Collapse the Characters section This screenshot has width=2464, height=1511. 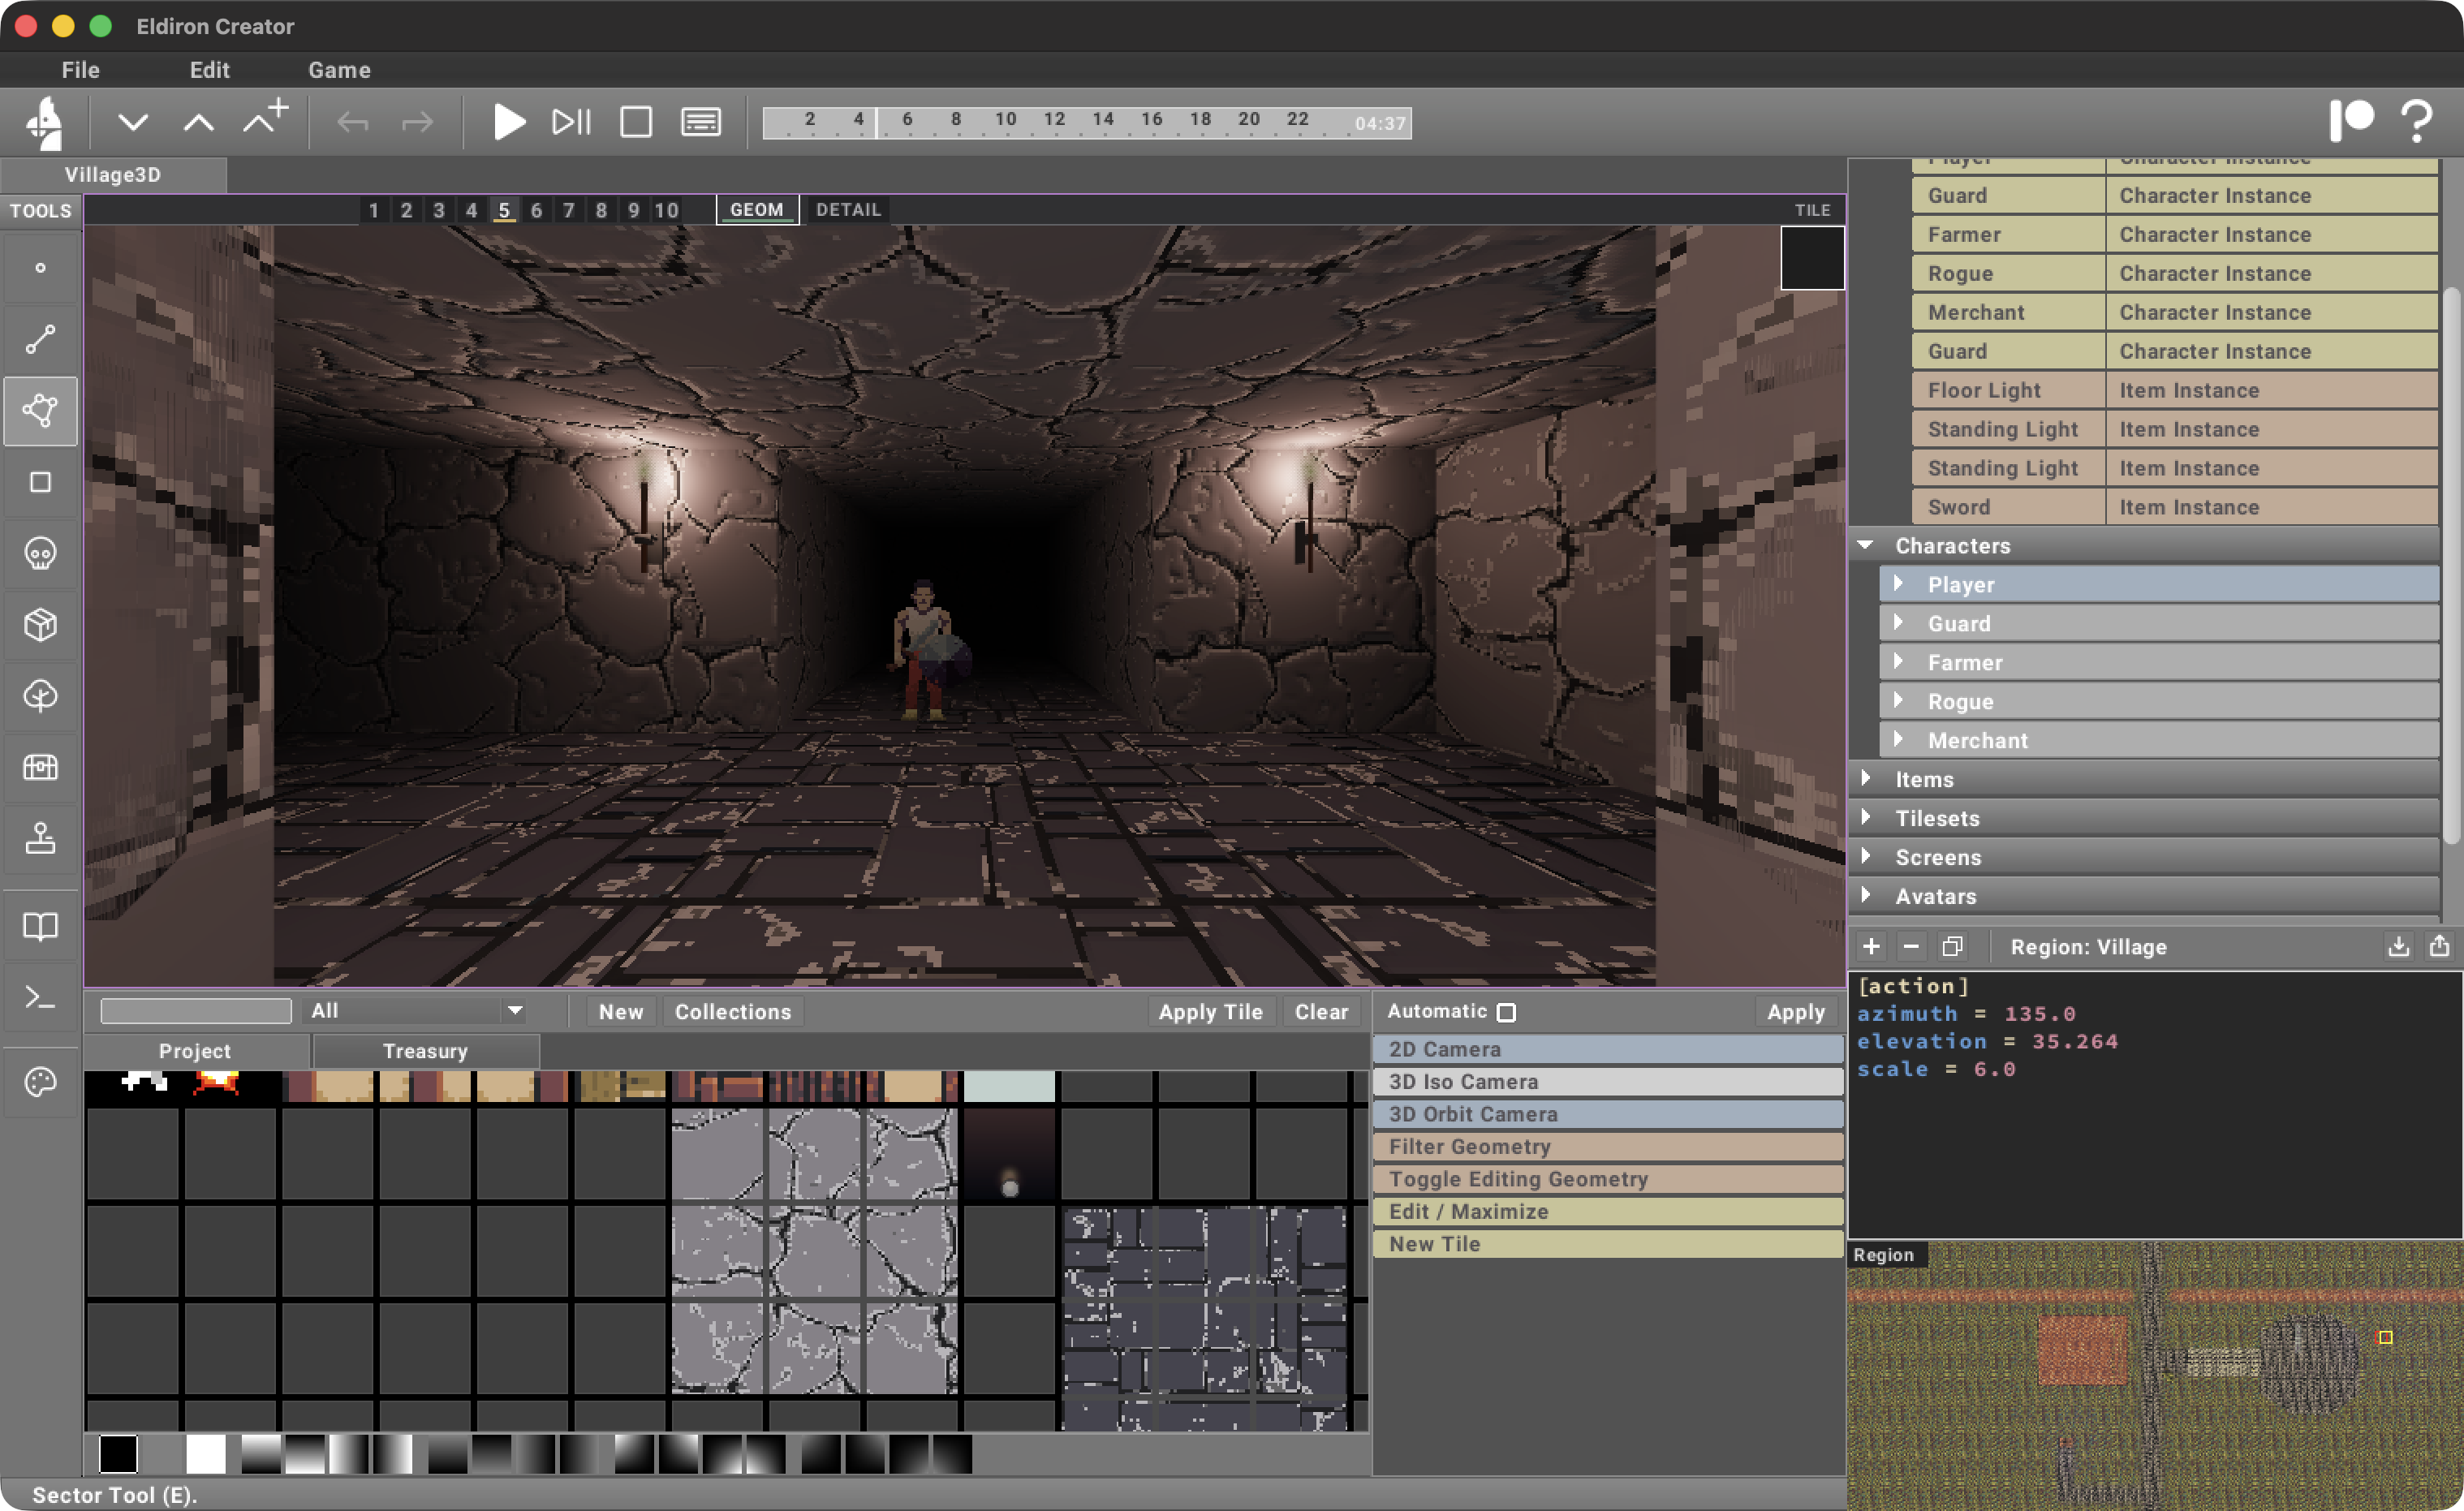tap(1866, 545)
